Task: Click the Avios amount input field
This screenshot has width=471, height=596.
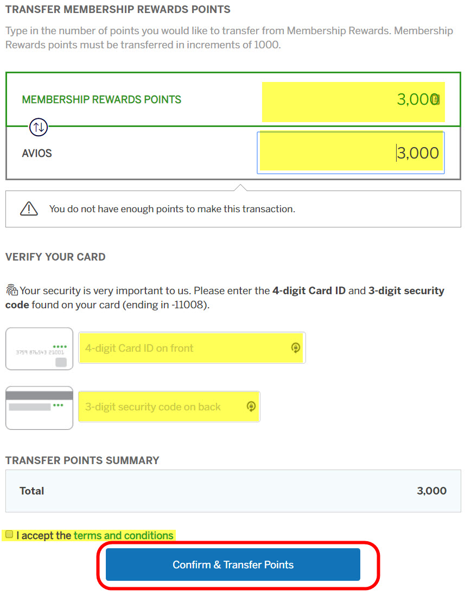Action: pyautogui.click(x=351, y=152)
